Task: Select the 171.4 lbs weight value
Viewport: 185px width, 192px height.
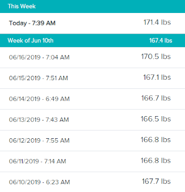Action: (x=157, y=22)
